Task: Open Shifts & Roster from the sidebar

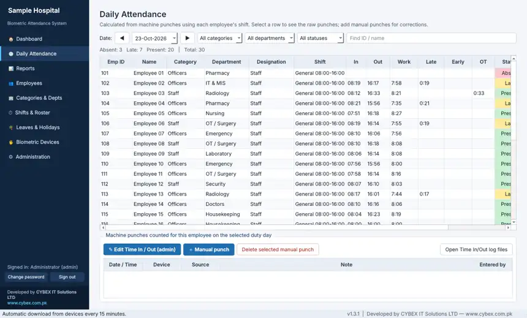Action: tap(44, 113)
